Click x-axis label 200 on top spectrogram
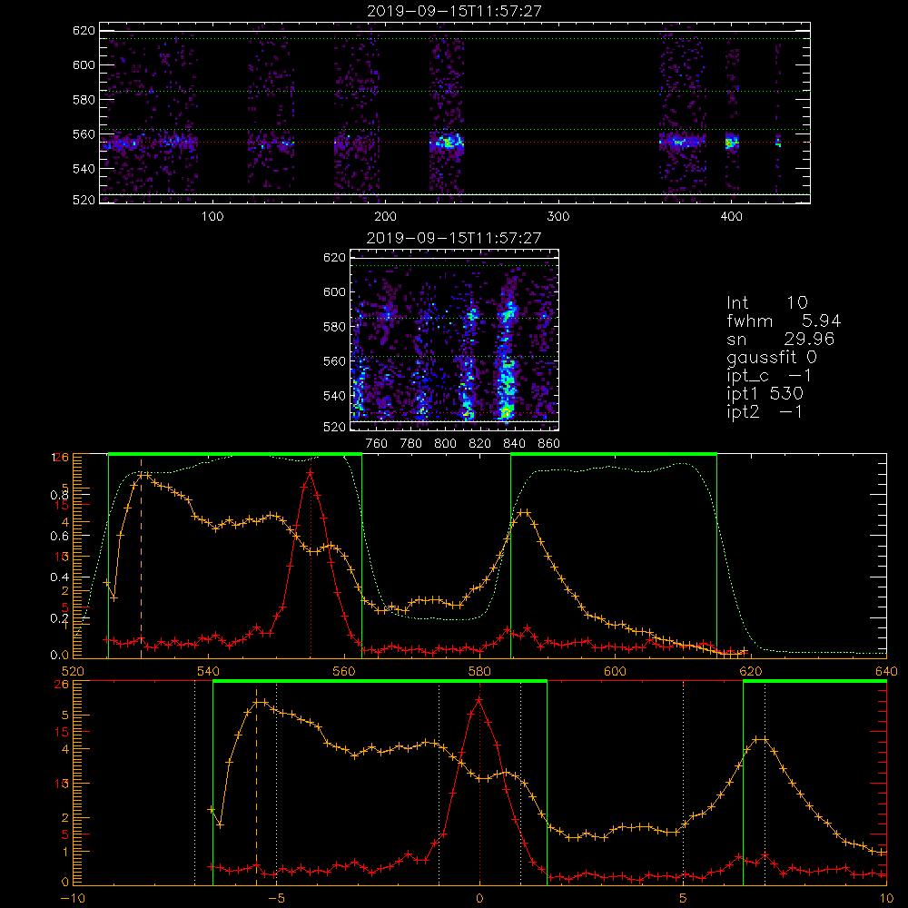 (x=385, y=217)
